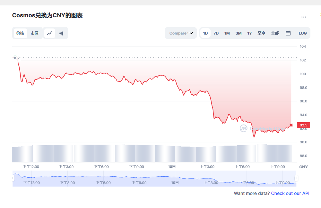Viewport: 321px width, 208px height.
Task: Click the 88.0 y-axis value
Action: [303, 156]
